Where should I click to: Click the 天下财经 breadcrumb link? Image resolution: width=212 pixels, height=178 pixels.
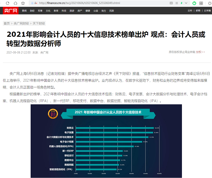coord(39,23)
